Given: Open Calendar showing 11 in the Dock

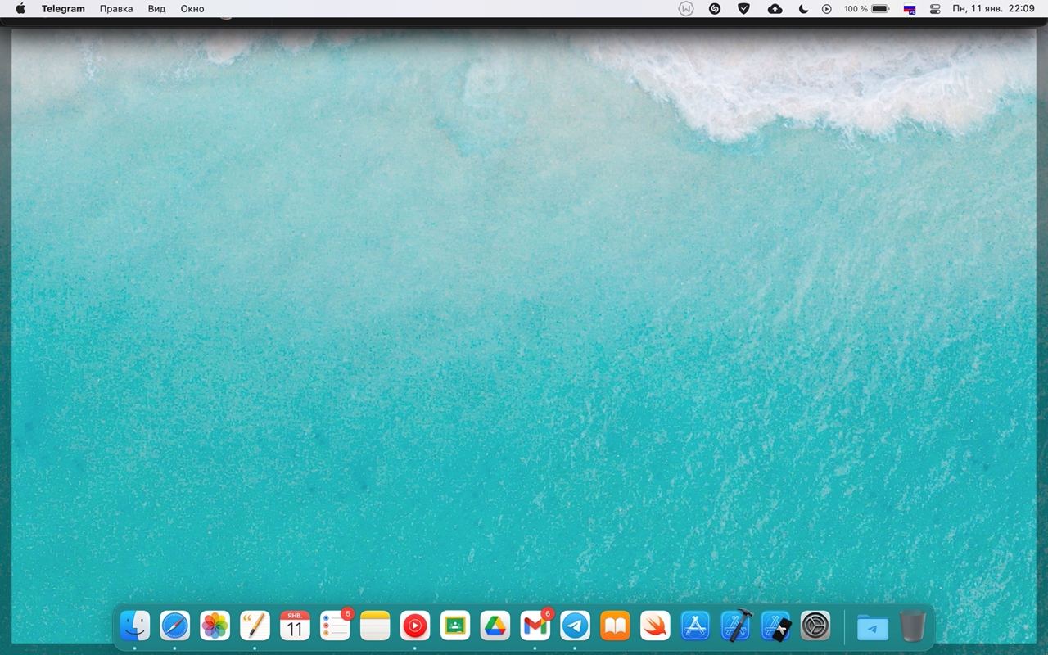Looking at the screenshot, I should click(x=295, y=626).
